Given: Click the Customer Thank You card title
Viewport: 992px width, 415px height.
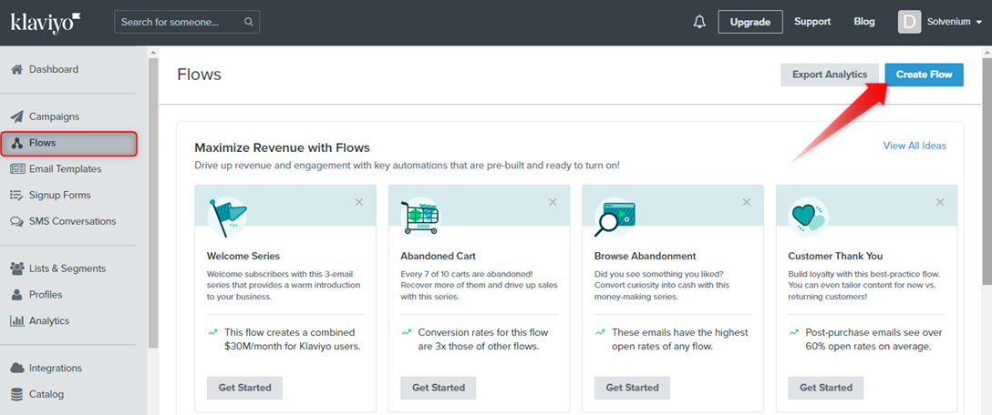Looking at the screenshot, I should (x=836, y=257).
